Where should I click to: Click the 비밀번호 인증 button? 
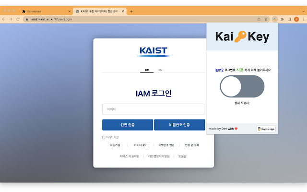click(x=179, y=125)
